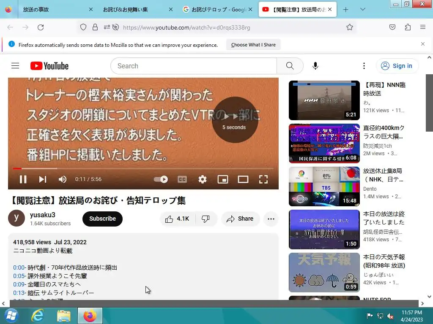Open the Firefox extensions menu

[x=408, y=27]
